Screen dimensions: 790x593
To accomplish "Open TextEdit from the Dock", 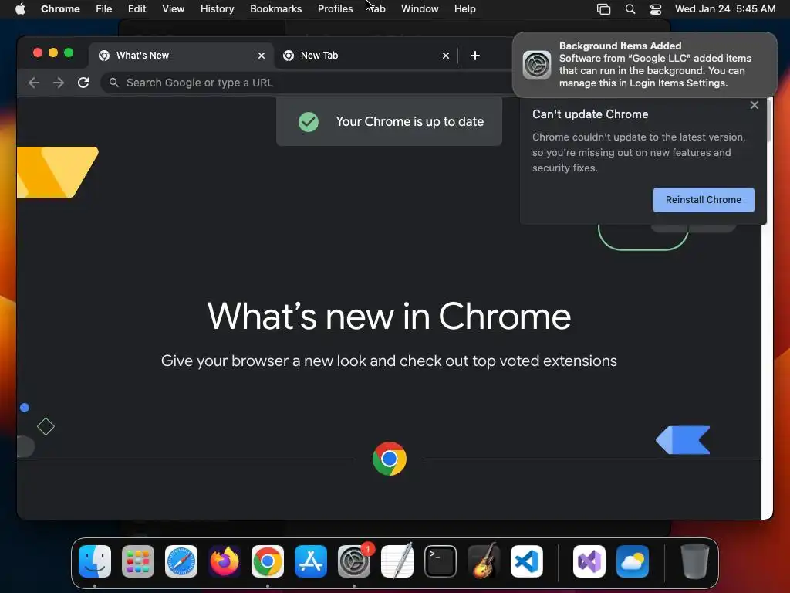I will [397, 561].
